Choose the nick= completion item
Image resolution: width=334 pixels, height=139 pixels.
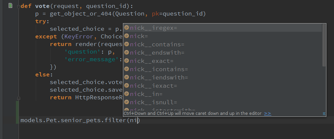coord(223,36)
